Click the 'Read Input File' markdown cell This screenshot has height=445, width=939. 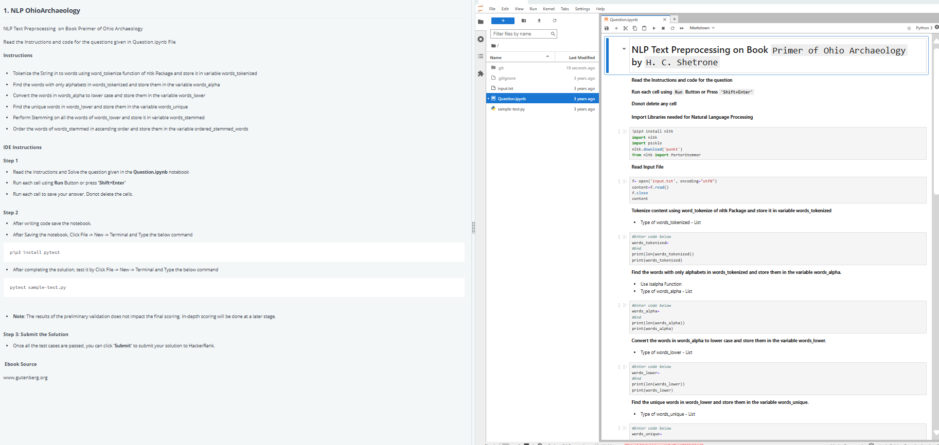(647, 167)
